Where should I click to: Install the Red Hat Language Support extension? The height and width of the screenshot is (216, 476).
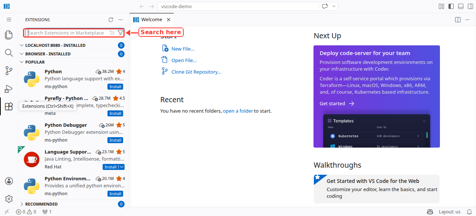(x=110, y=167)
